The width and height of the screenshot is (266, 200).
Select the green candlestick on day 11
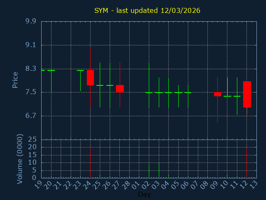point(237,96)
